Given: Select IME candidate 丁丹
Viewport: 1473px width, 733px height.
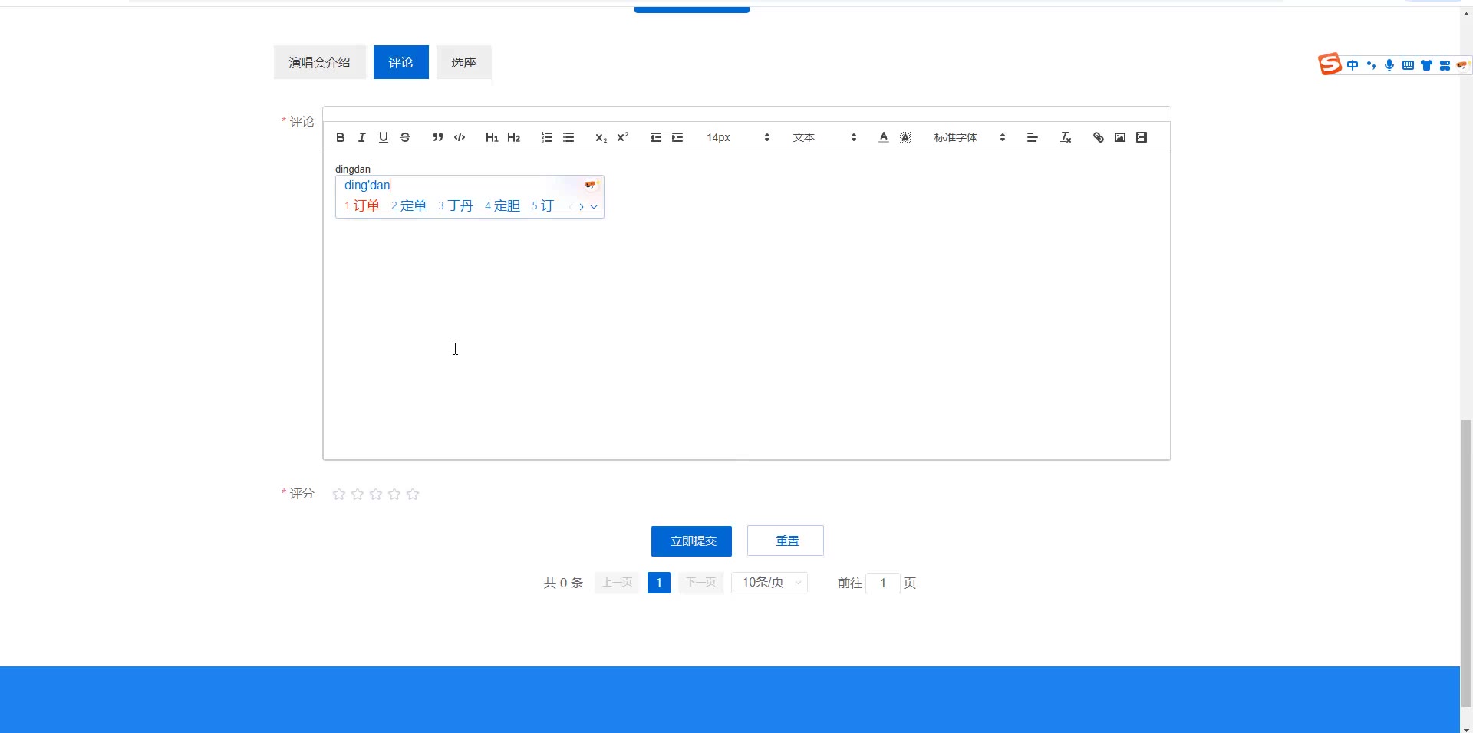Looking at the screenshot, I should point(456,205).
